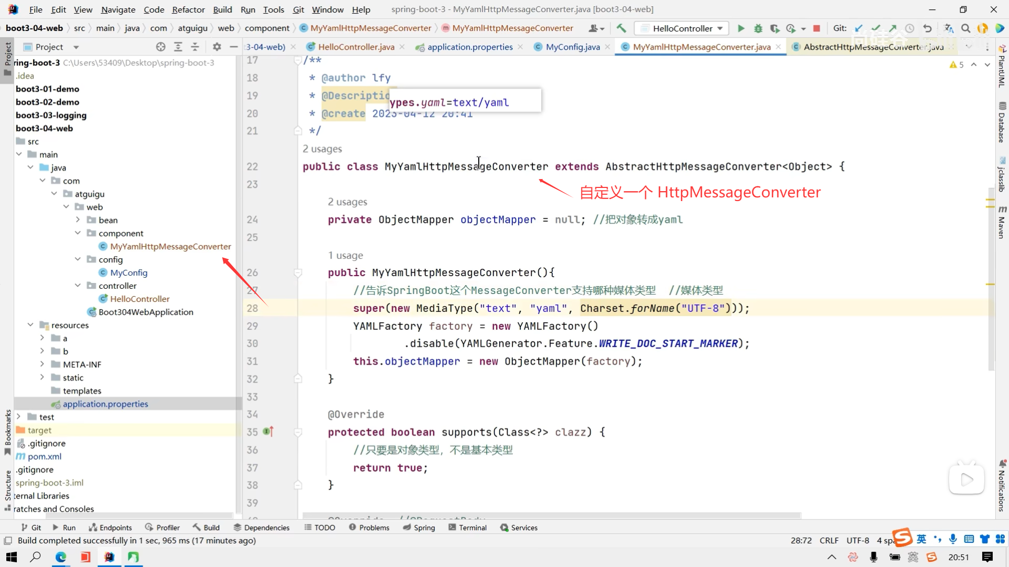Open the Problems tool window

click(369, 528)
